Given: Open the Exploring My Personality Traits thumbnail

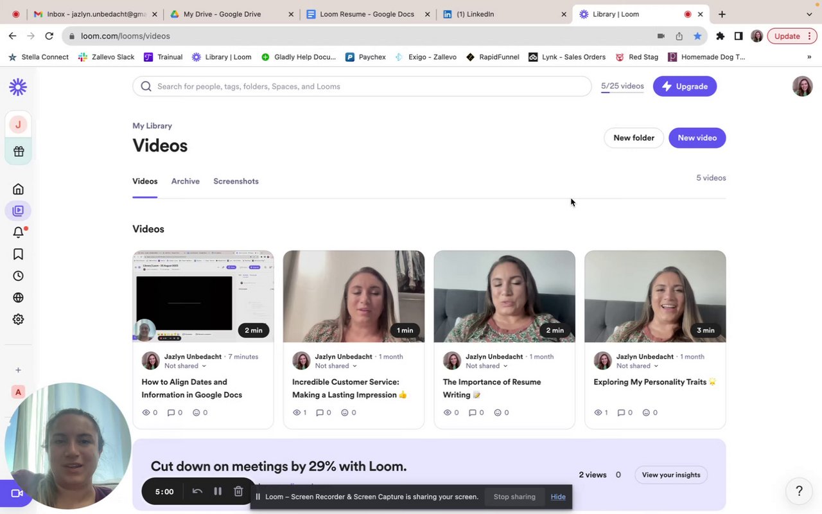Looking at the screenshot, I should [655, 296].
